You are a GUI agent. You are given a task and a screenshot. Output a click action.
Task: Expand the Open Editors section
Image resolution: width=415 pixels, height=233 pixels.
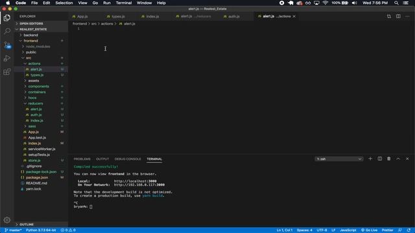[41, 23]
